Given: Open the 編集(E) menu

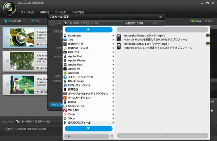Looking at the screenshot, I should [44, 12].
